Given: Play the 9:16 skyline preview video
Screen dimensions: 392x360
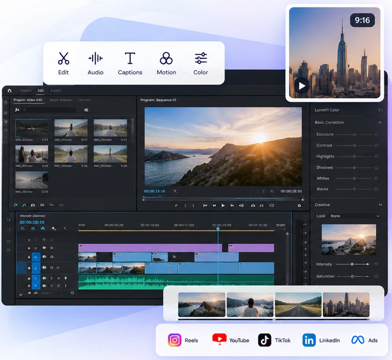Looking at the screenshot, I should [x=302, y=86].
